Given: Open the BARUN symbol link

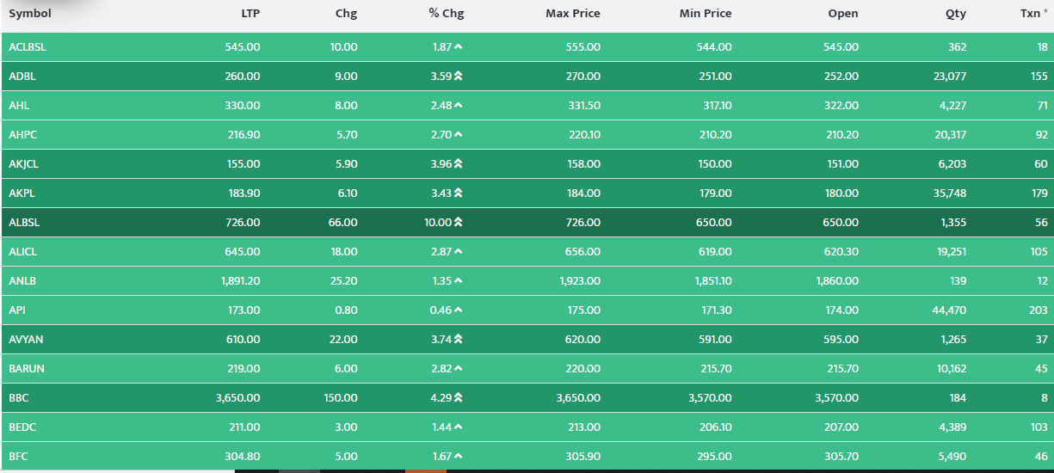Looking at the screenshot, I should [27, 369].
